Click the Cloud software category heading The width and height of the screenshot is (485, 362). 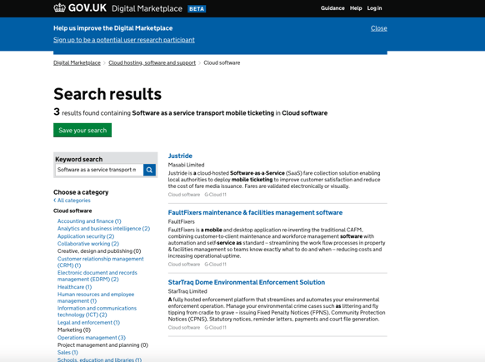coord(72,211)
